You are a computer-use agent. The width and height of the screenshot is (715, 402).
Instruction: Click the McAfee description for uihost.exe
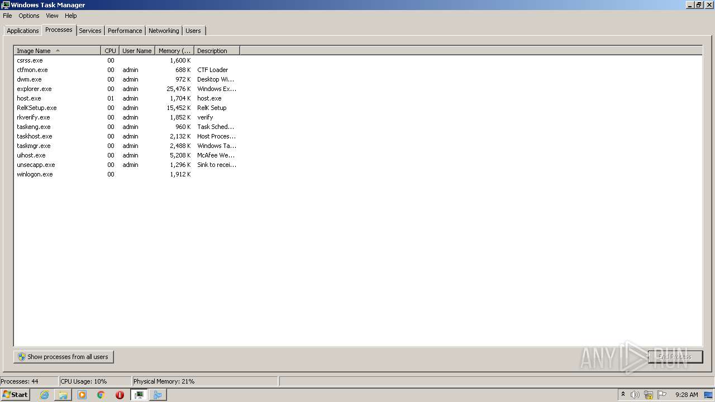pyautogui.click(x=216, y=155)
